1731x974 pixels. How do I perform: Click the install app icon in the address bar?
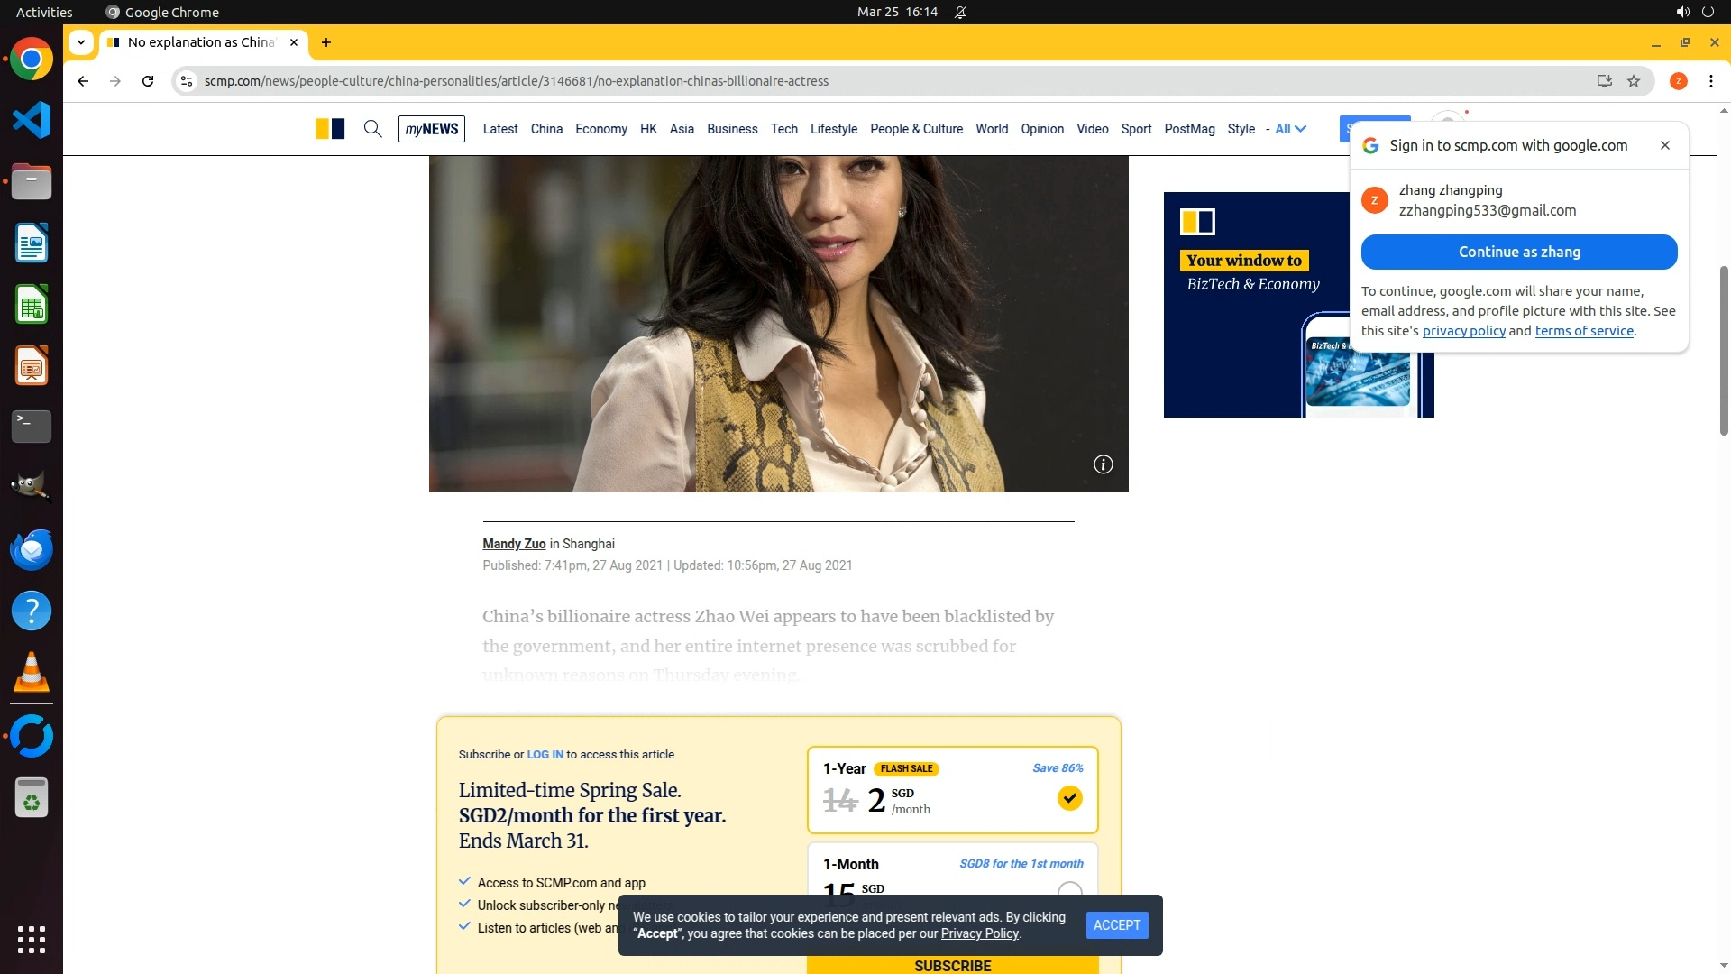tap(1604, 81)
